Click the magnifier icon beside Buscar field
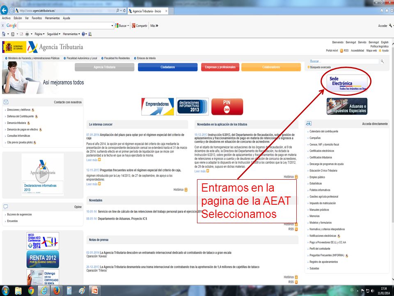This screenshot has height=296, width=394. (382, 61)
